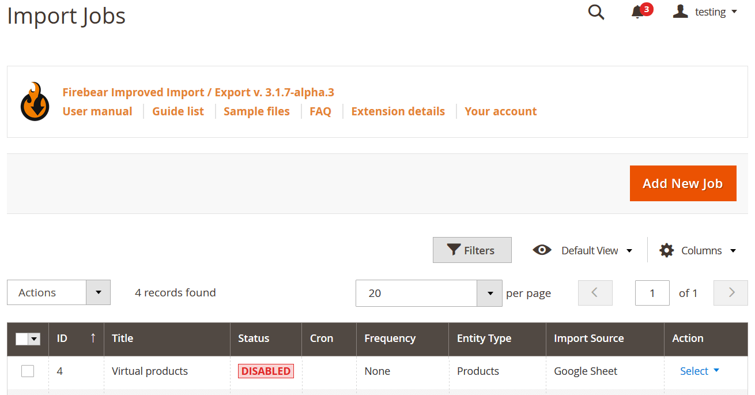The width and height of the screenshot is (755, 395).
Task: Click the user avatar icon beside testing
Action: pyautogui.click(x=681, y=12)
